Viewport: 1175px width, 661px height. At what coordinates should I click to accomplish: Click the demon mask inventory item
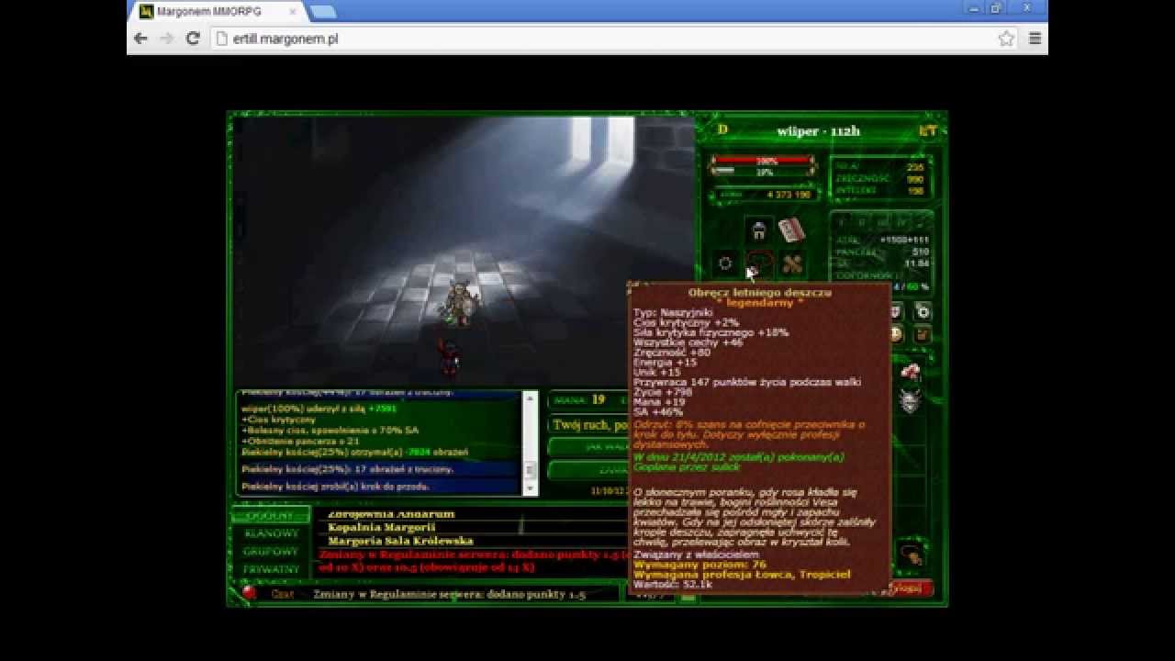(x=910, y=400)
